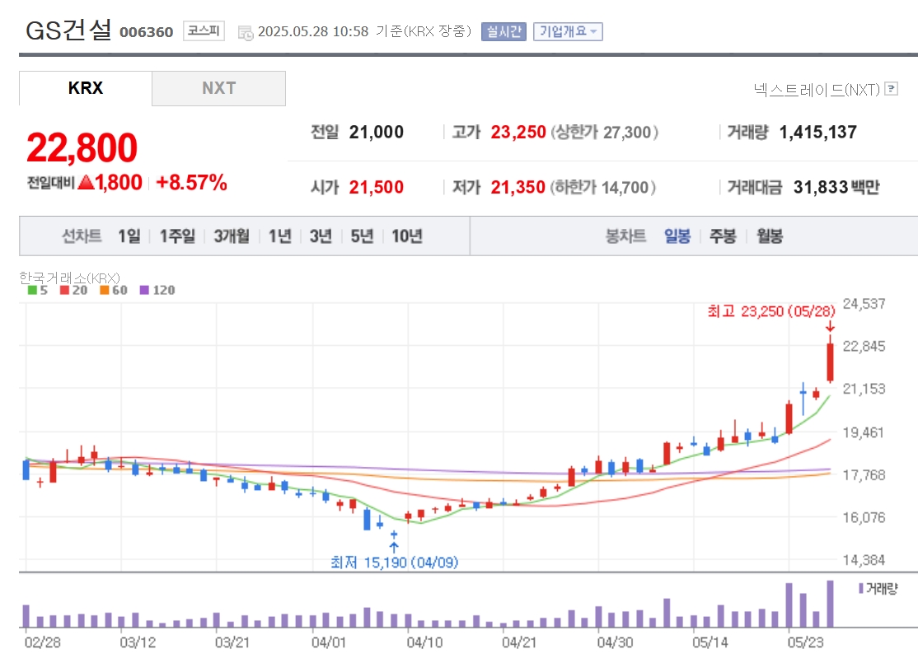Image resolution: width=918 pixels, height=663 pixels.
Task: Select the red 20-day moving average swatch
Action: coord(64,290)
